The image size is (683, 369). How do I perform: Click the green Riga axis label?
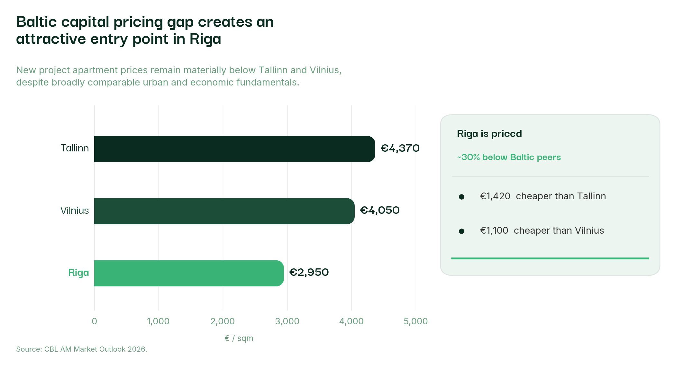pyautogui.click(x=78, y=273)
